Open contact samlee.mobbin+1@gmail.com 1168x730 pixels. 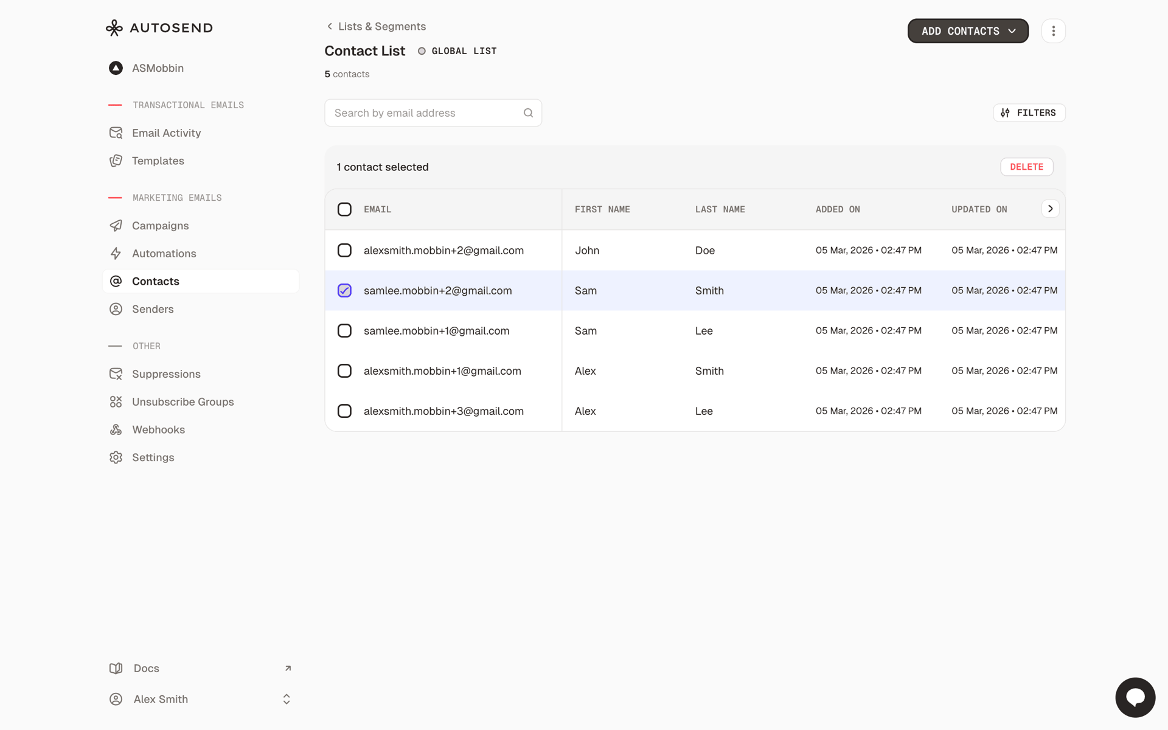pyautogui.click(x=436, y=330)
